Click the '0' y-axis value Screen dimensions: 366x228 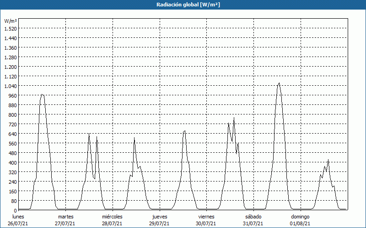(x=16, y=211)
